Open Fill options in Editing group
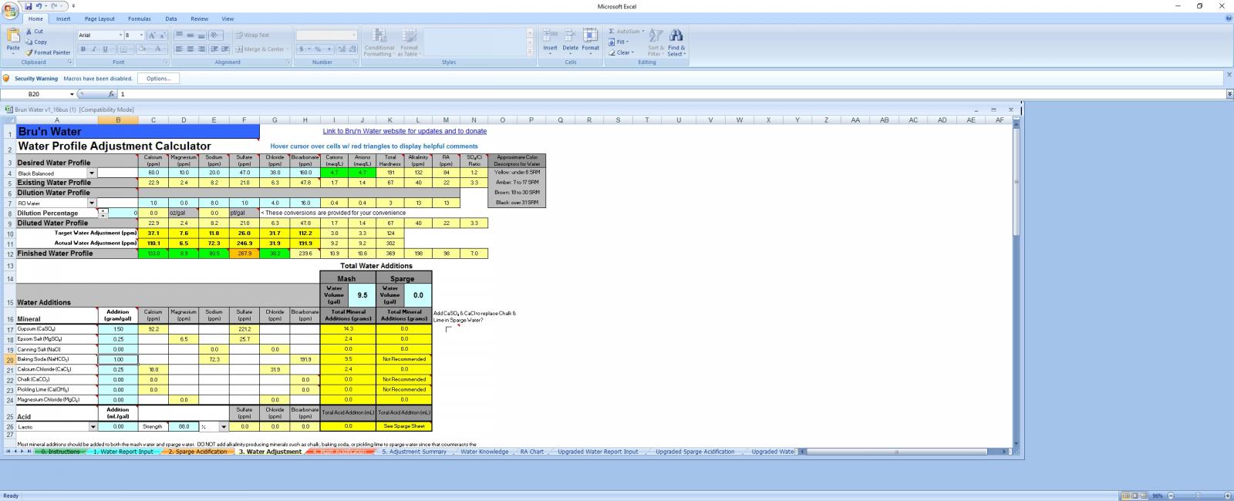Viewport: 1234px width, 501px height. point(619,42)
